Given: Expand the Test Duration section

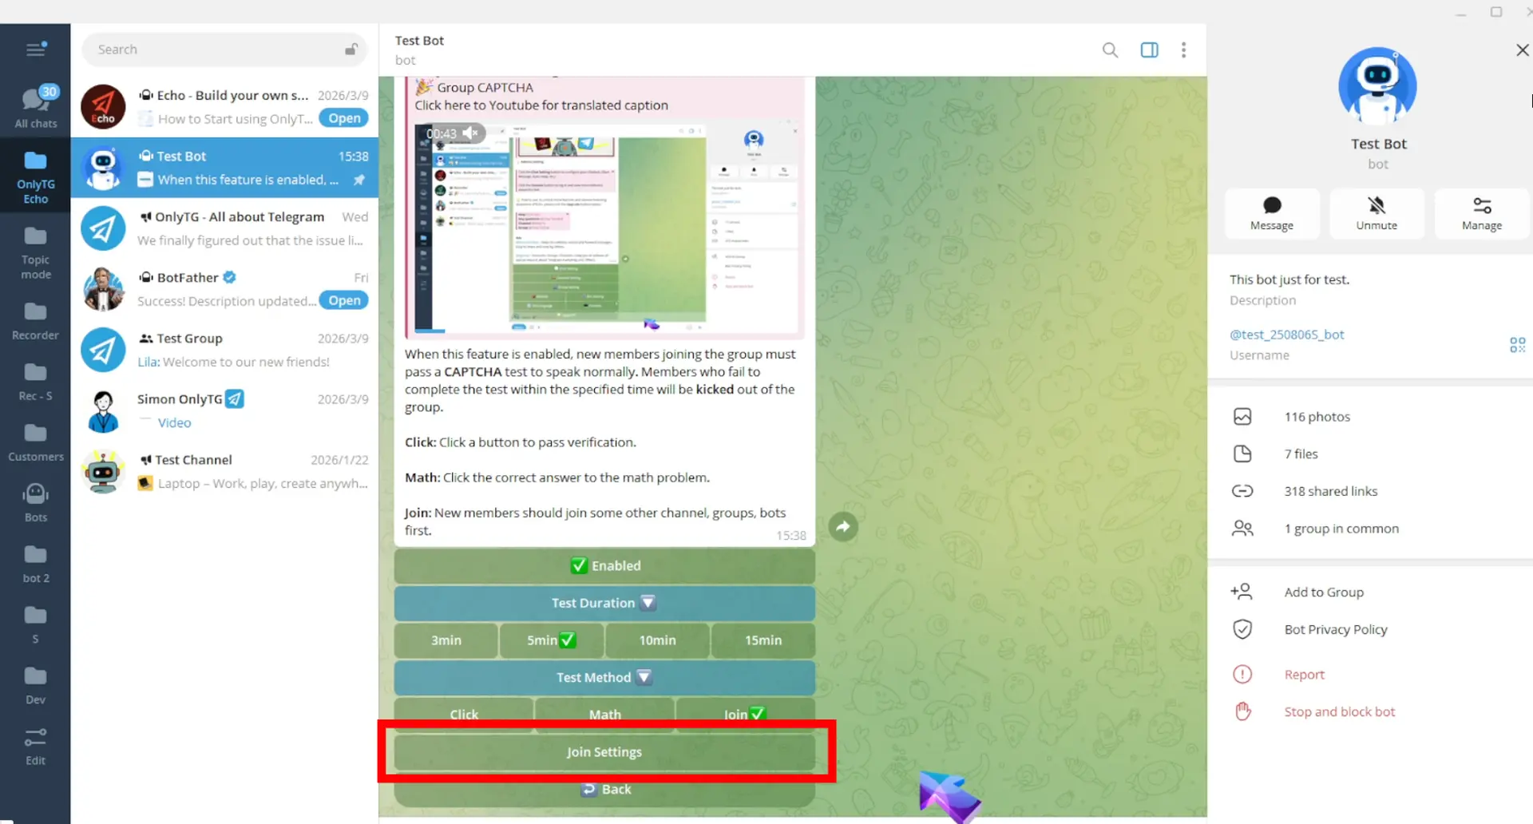Looking at the screenshot, I should [x=604, y=604].
